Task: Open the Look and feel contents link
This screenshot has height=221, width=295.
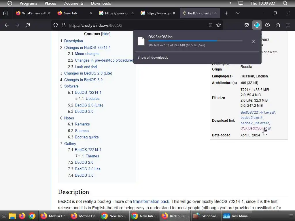Action: 86,67
